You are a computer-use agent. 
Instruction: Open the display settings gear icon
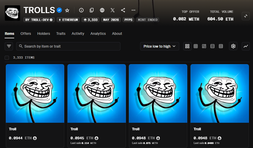233,46
